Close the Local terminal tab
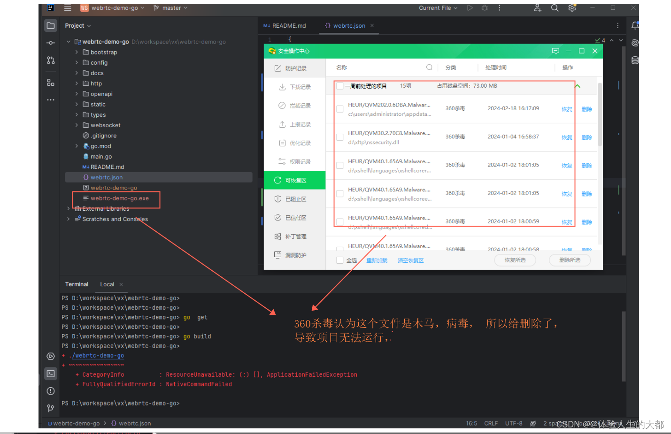This screenshot has width=671, height=434. (x=121, y=284)
